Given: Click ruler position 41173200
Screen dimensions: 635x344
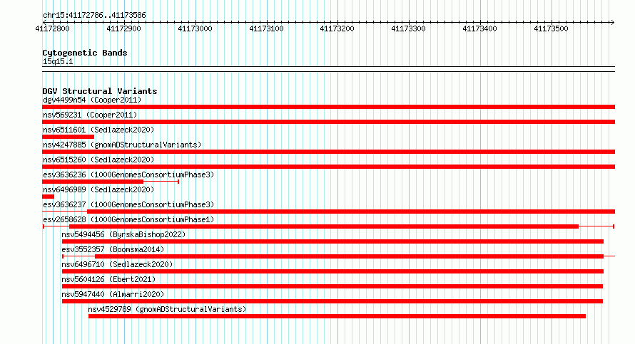Looking at the screenshot, I should tap(337, 28).
